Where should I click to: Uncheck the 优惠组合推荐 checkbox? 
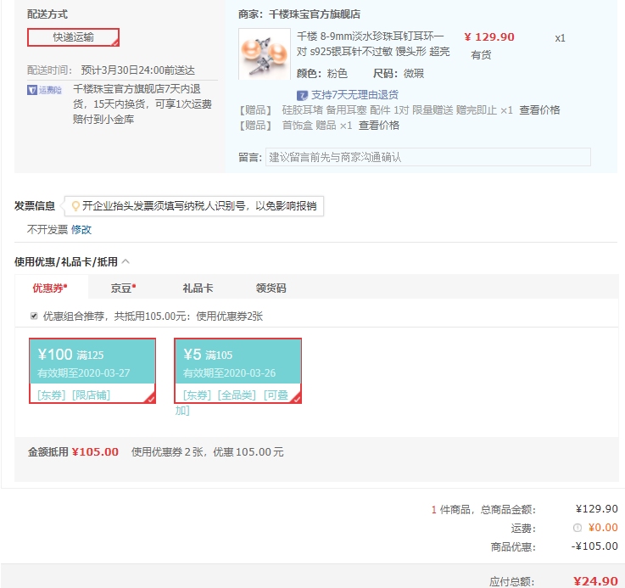click(x=34, y=316)
